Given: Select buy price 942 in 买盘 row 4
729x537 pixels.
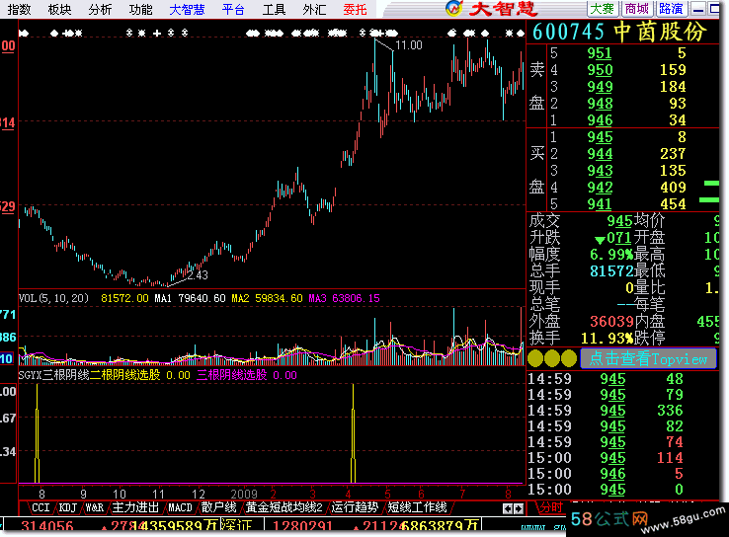Looking at the screenshot, I should [600, 188].
